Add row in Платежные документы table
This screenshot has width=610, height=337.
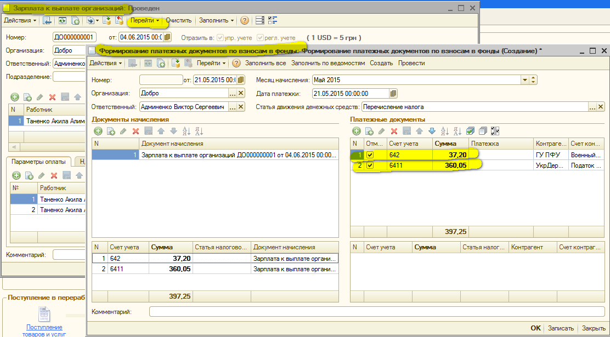pos(357,132)
